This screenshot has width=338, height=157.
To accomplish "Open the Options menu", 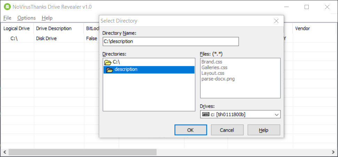I will tap(26, 18).
